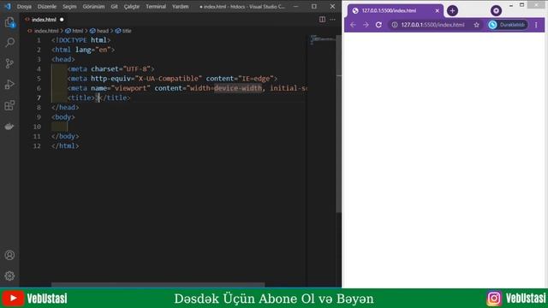This screenshot has width=548, height=308.
Task: Open the Run and Debug view
Action: point(9,84)
